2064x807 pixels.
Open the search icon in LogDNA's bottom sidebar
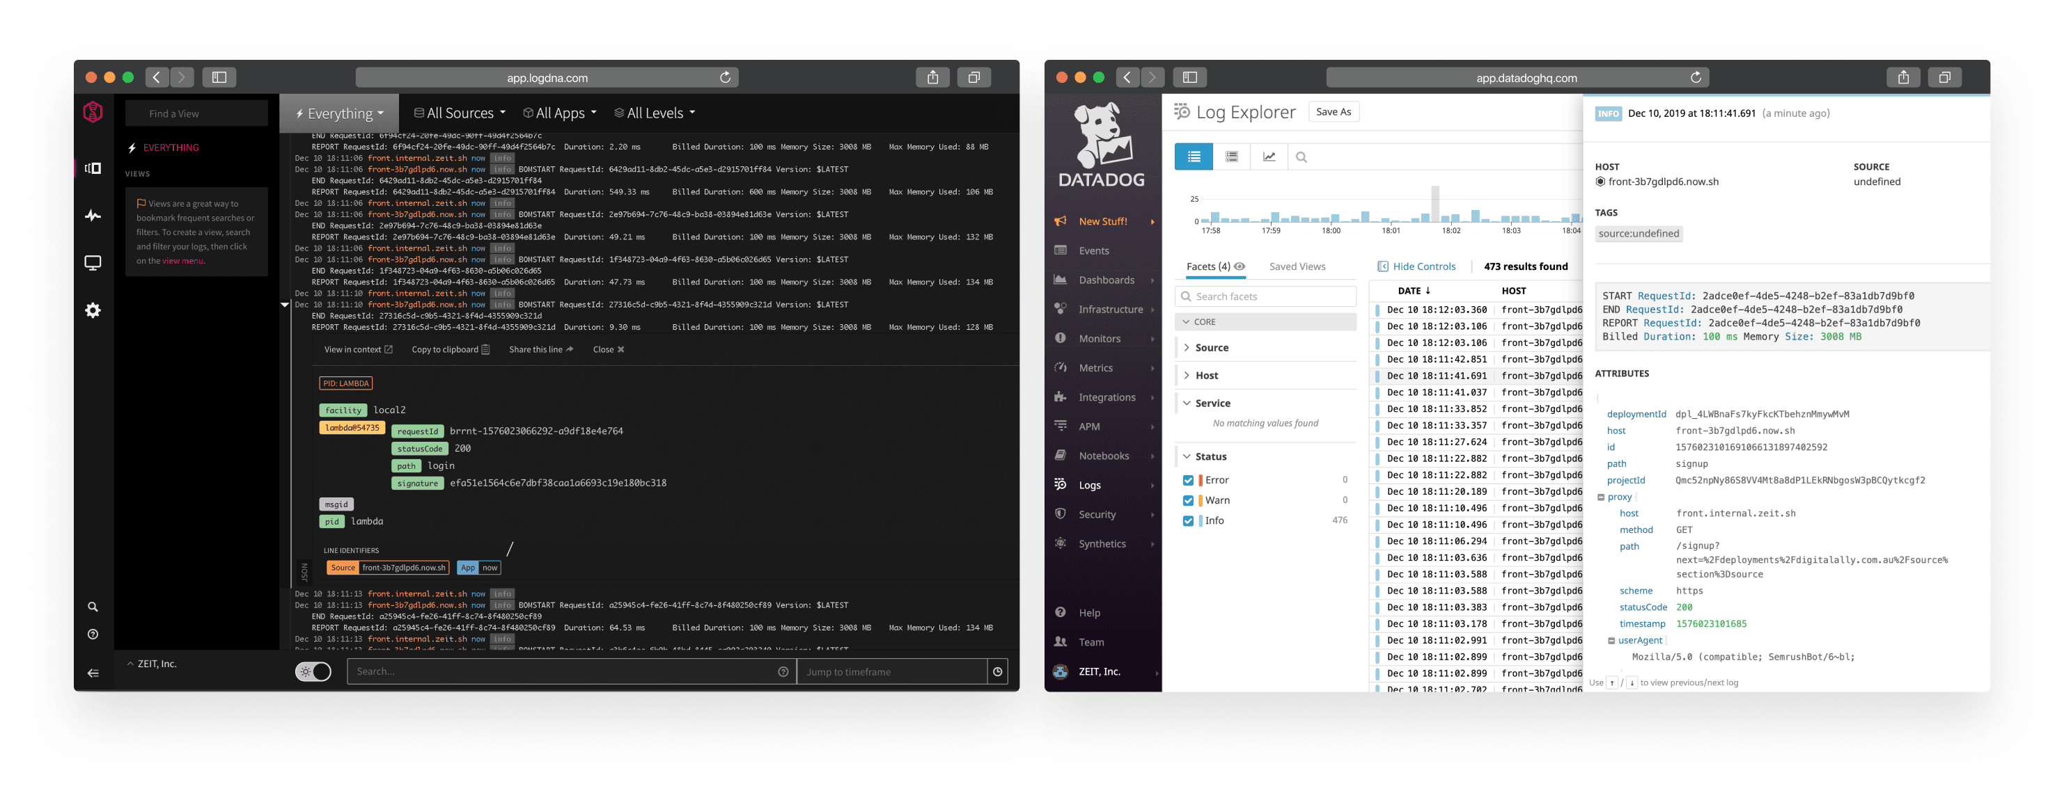tap(92, 606)
